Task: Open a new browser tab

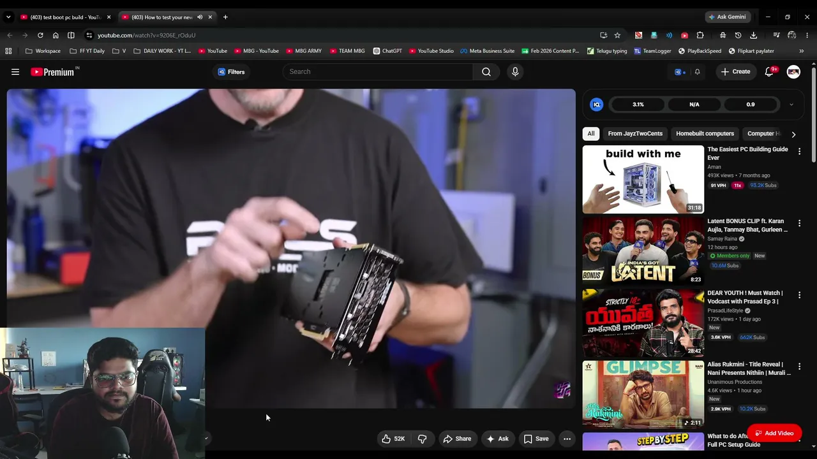Action: [x=225, y=17]
